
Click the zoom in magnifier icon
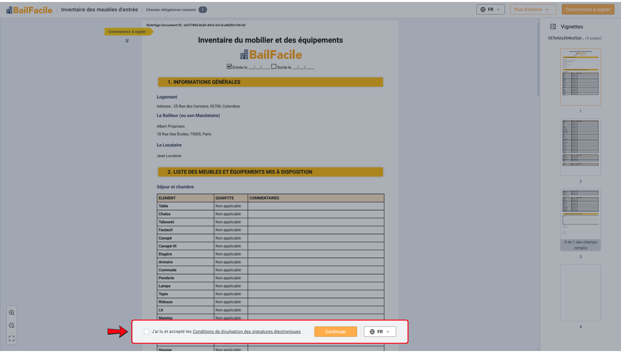(12, 312)
